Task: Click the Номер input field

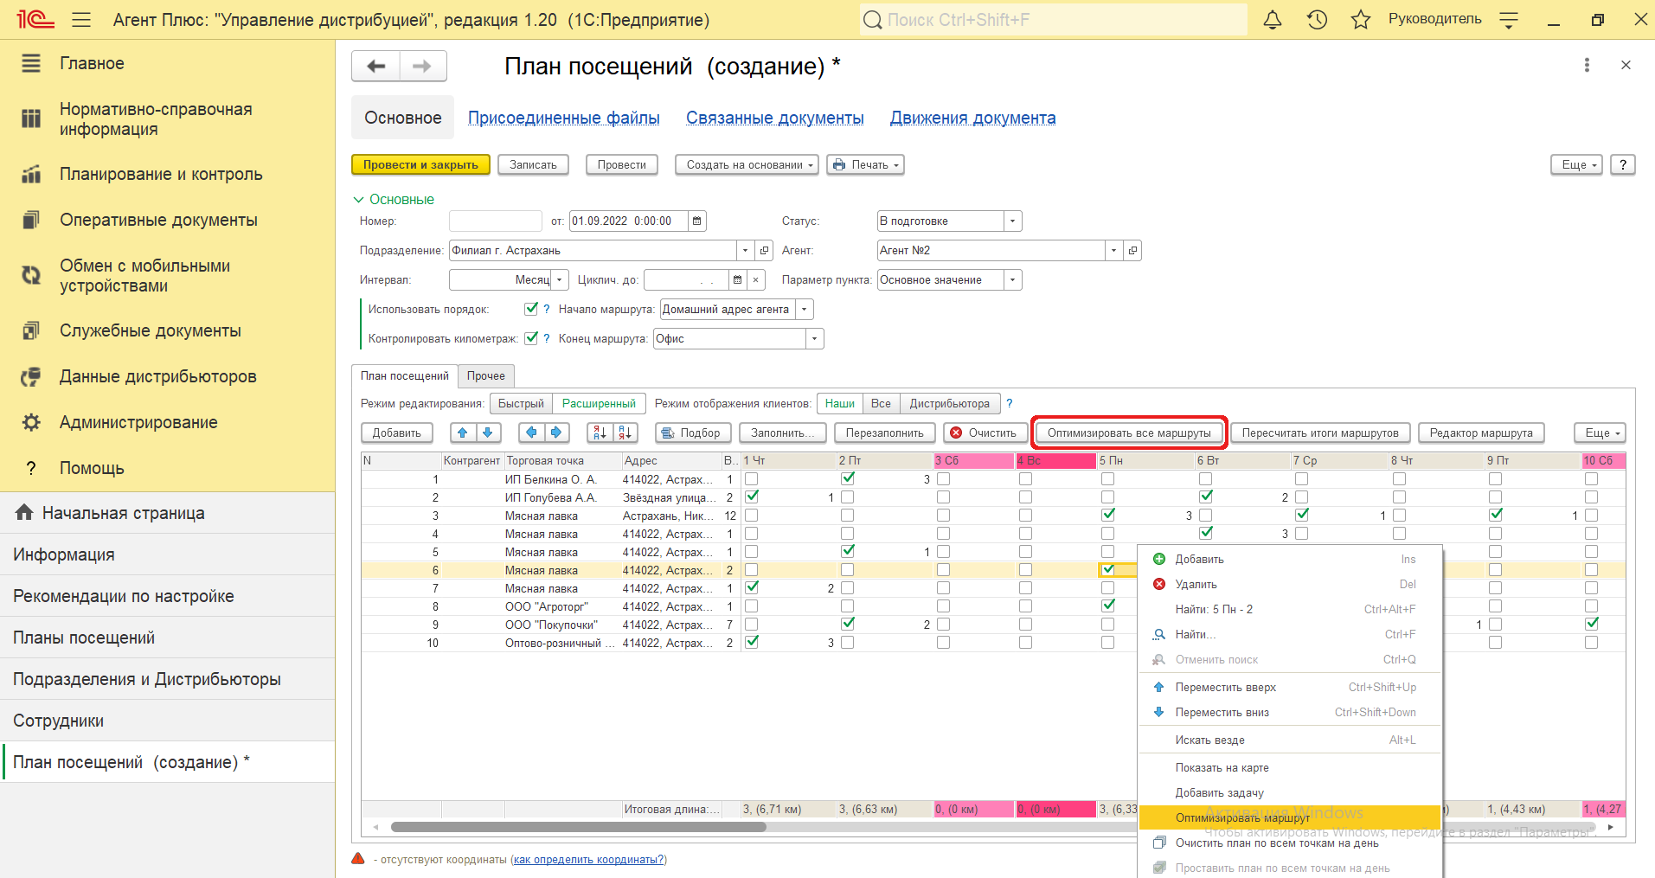Action: pos(495,221)
